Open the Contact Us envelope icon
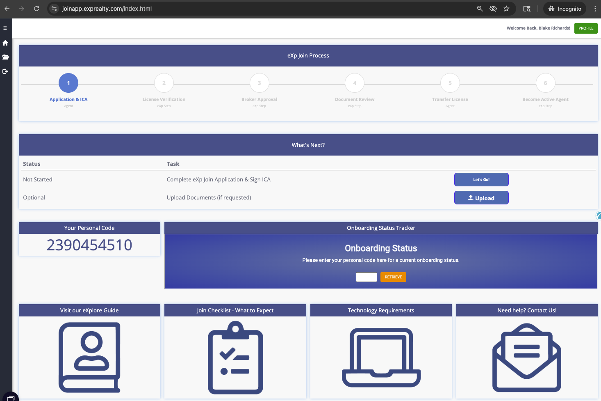 point(527,357)
